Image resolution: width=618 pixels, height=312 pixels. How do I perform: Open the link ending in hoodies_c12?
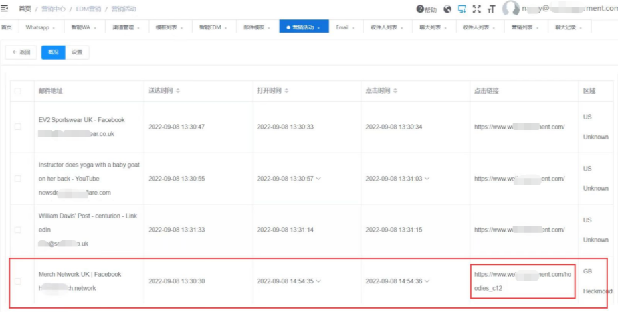pyautogui.click(x=522, y=281)
